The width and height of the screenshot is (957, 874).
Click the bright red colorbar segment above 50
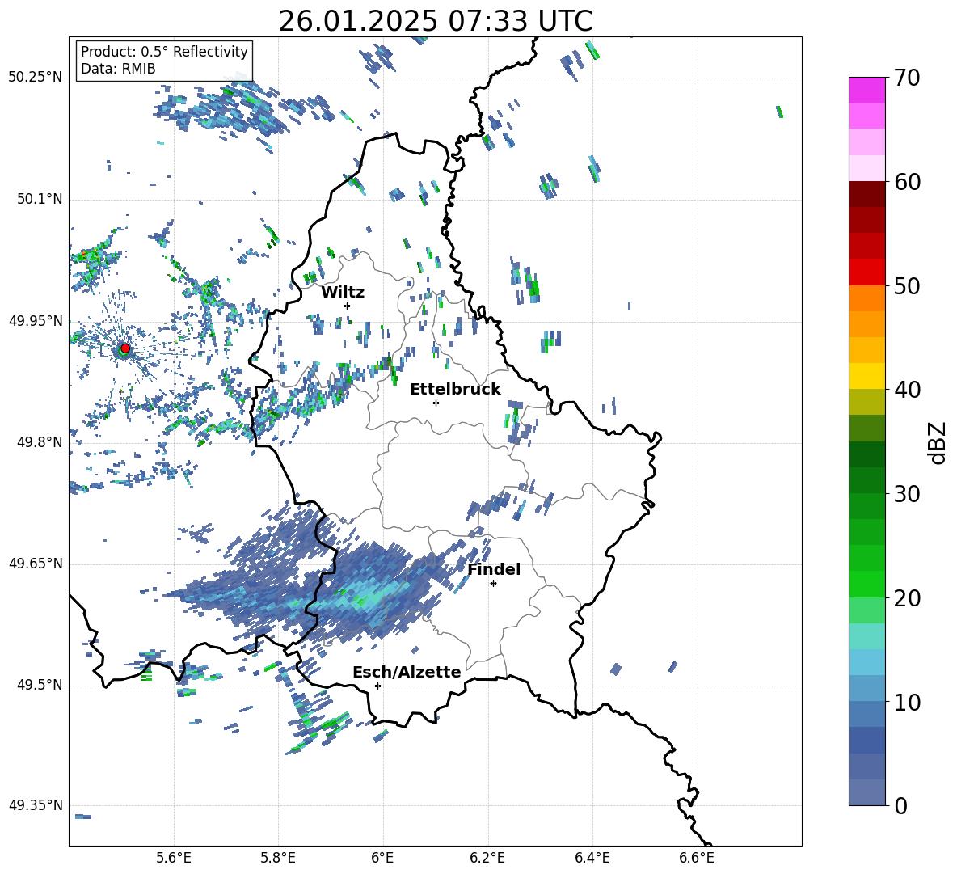(867, 272)
